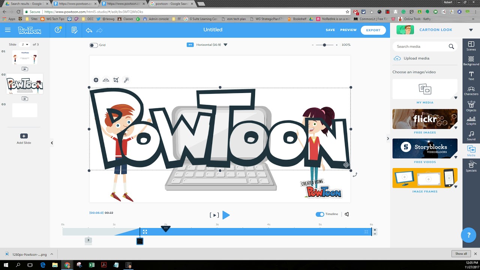
Task: Open the magic wand effects tool
Action: (126, 80)
